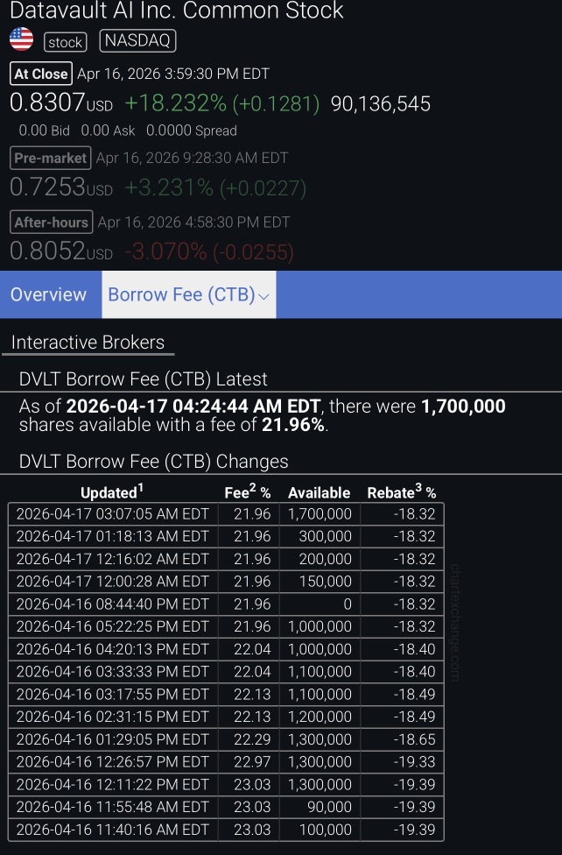This screenshot has width=562, height=855.
Task: Click the Interactive Brokers heading
Action: [88, 343]
